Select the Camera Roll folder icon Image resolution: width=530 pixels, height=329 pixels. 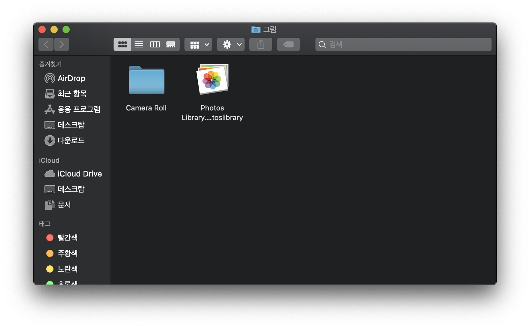[147, 80]
